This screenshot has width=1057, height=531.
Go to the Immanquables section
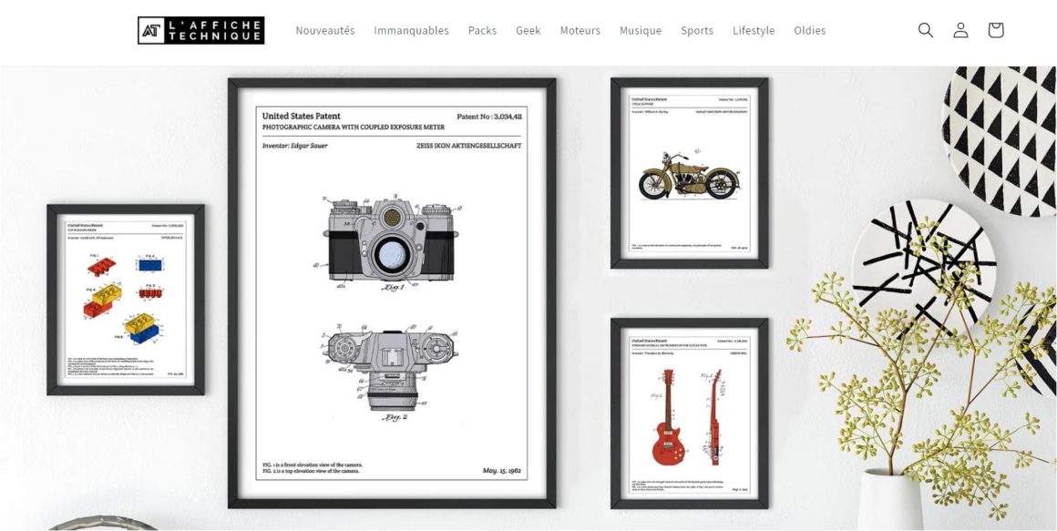(411, 30)
